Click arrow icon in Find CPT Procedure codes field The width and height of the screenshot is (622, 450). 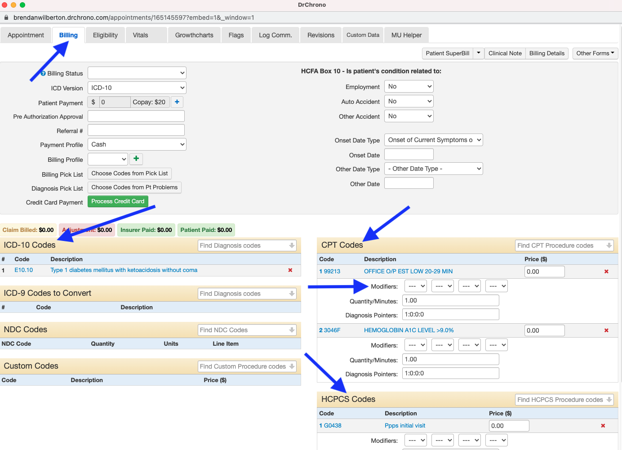point(609,245)
